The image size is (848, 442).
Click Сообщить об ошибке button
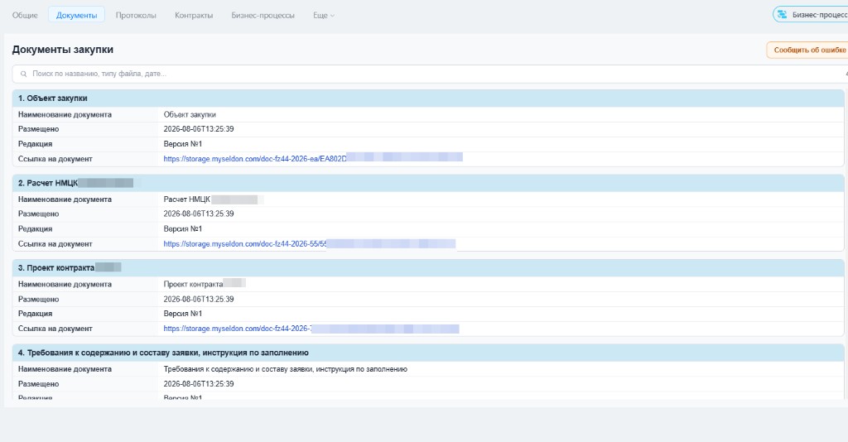pyautogui.click(x=807, y=50)
